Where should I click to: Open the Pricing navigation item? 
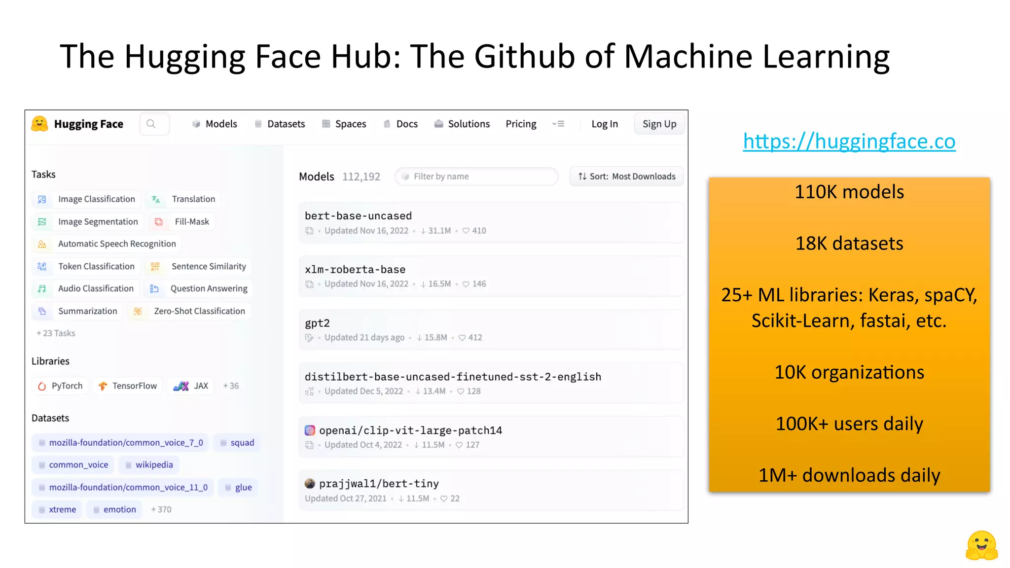point(521,124)
